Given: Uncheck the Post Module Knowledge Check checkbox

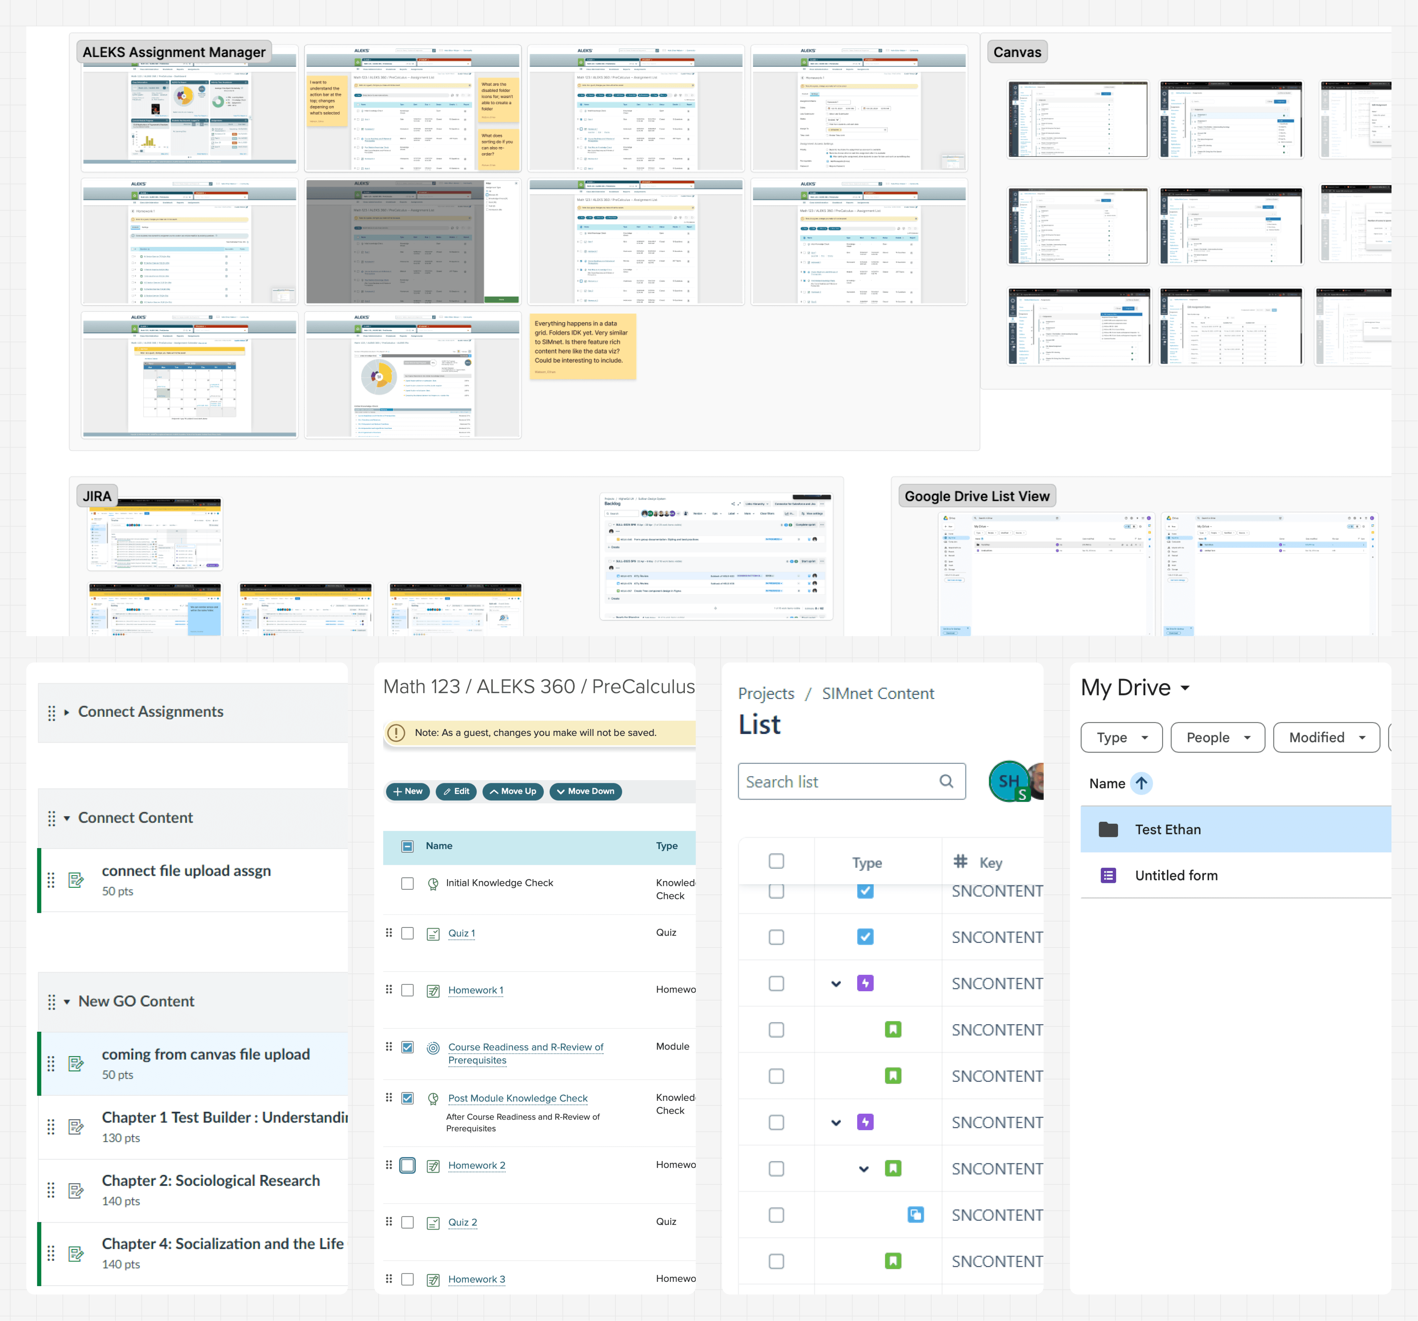Looking at the screenshot, I should tap(407, 1098).
